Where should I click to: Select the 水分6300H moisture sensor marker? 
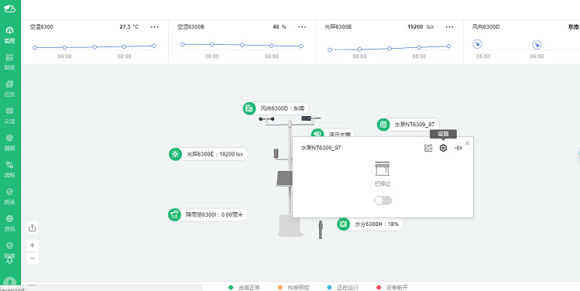click(x=370, y=224)
